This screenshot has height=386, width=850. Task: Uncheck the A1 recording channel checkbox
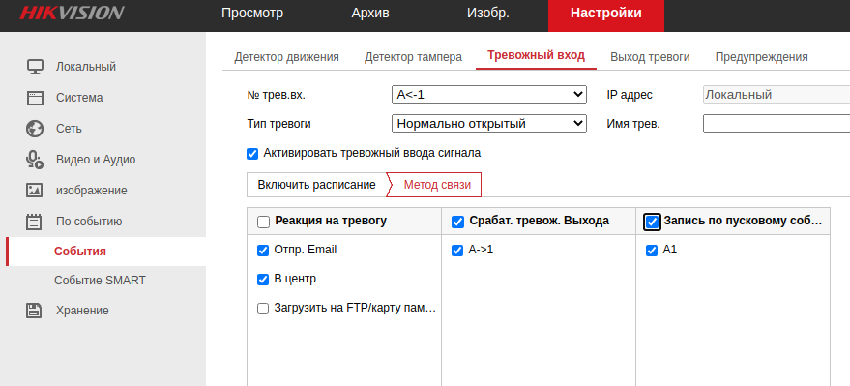[652, 251]
